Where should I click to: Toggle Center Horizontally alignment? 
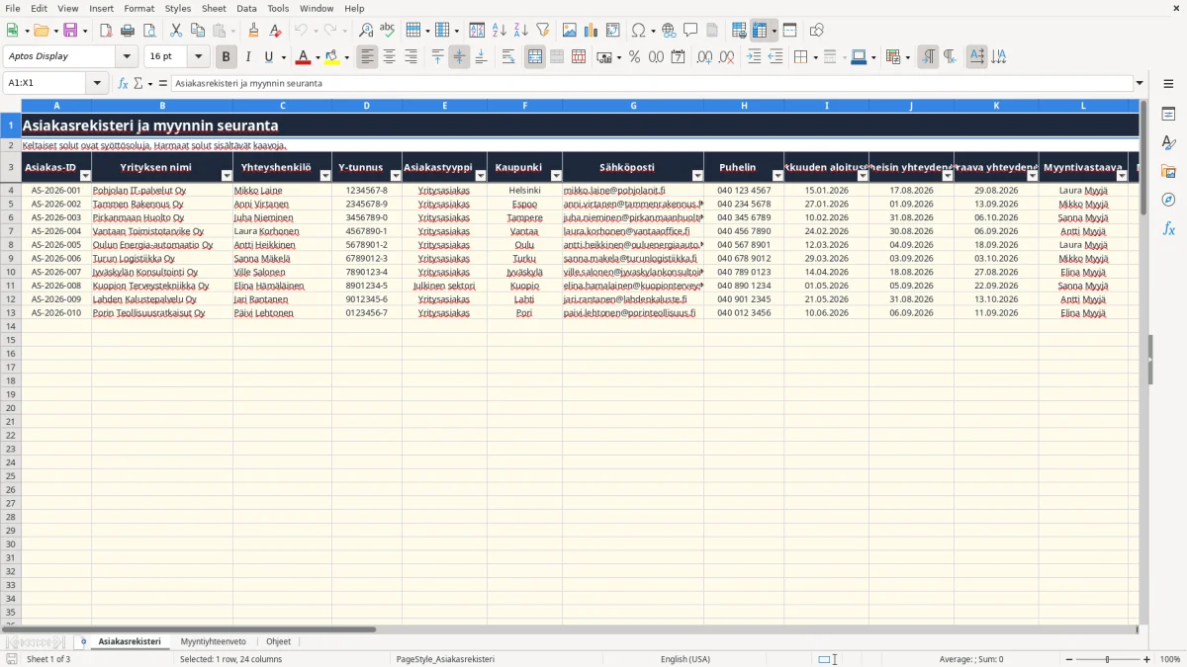point(389,57)
